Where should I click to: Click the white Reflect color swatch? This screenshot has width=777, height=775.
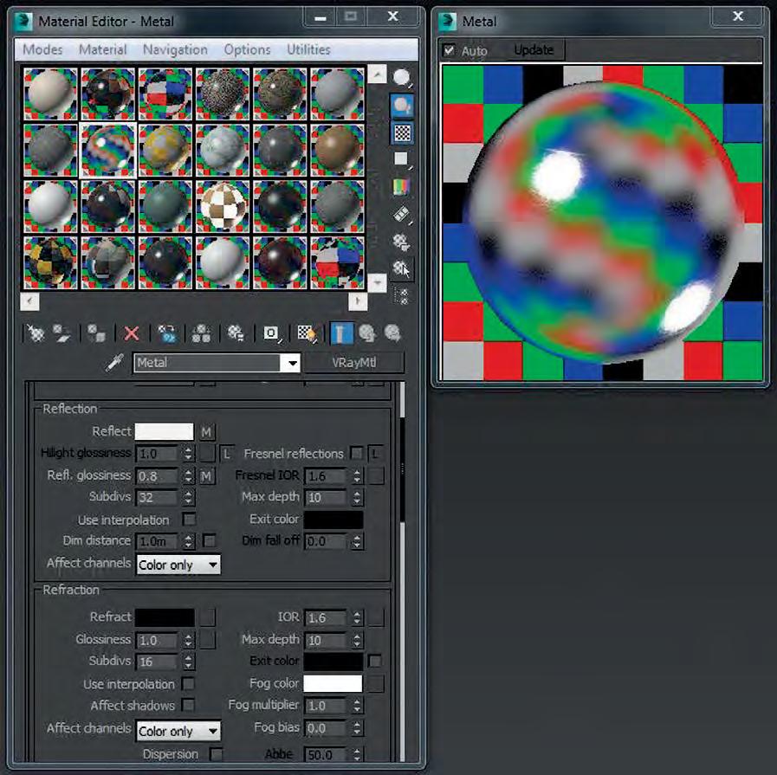click(164, 431)
